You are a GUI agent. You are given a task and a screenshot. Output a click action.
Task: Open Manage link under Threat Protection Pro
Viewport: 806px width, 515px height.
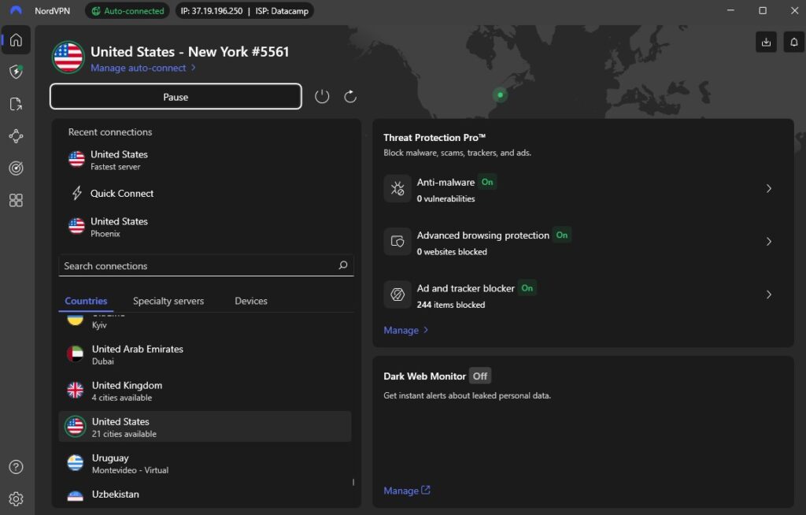[405, 330]
